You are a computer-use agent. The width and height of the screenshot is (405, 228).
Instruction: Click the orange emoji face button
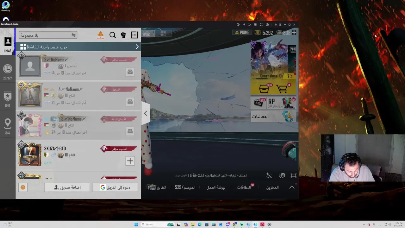click(x=23, y=187)
